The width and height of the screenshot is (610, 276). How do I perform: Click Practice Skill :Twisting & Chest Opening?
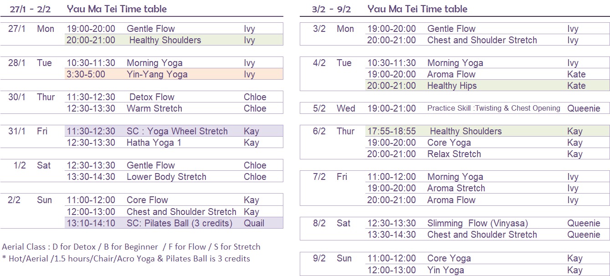point(494,108)
